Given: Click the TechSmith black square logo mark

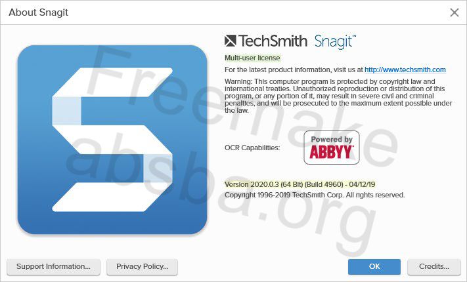Looking at the screenshot, I should [x=231, y=41].
